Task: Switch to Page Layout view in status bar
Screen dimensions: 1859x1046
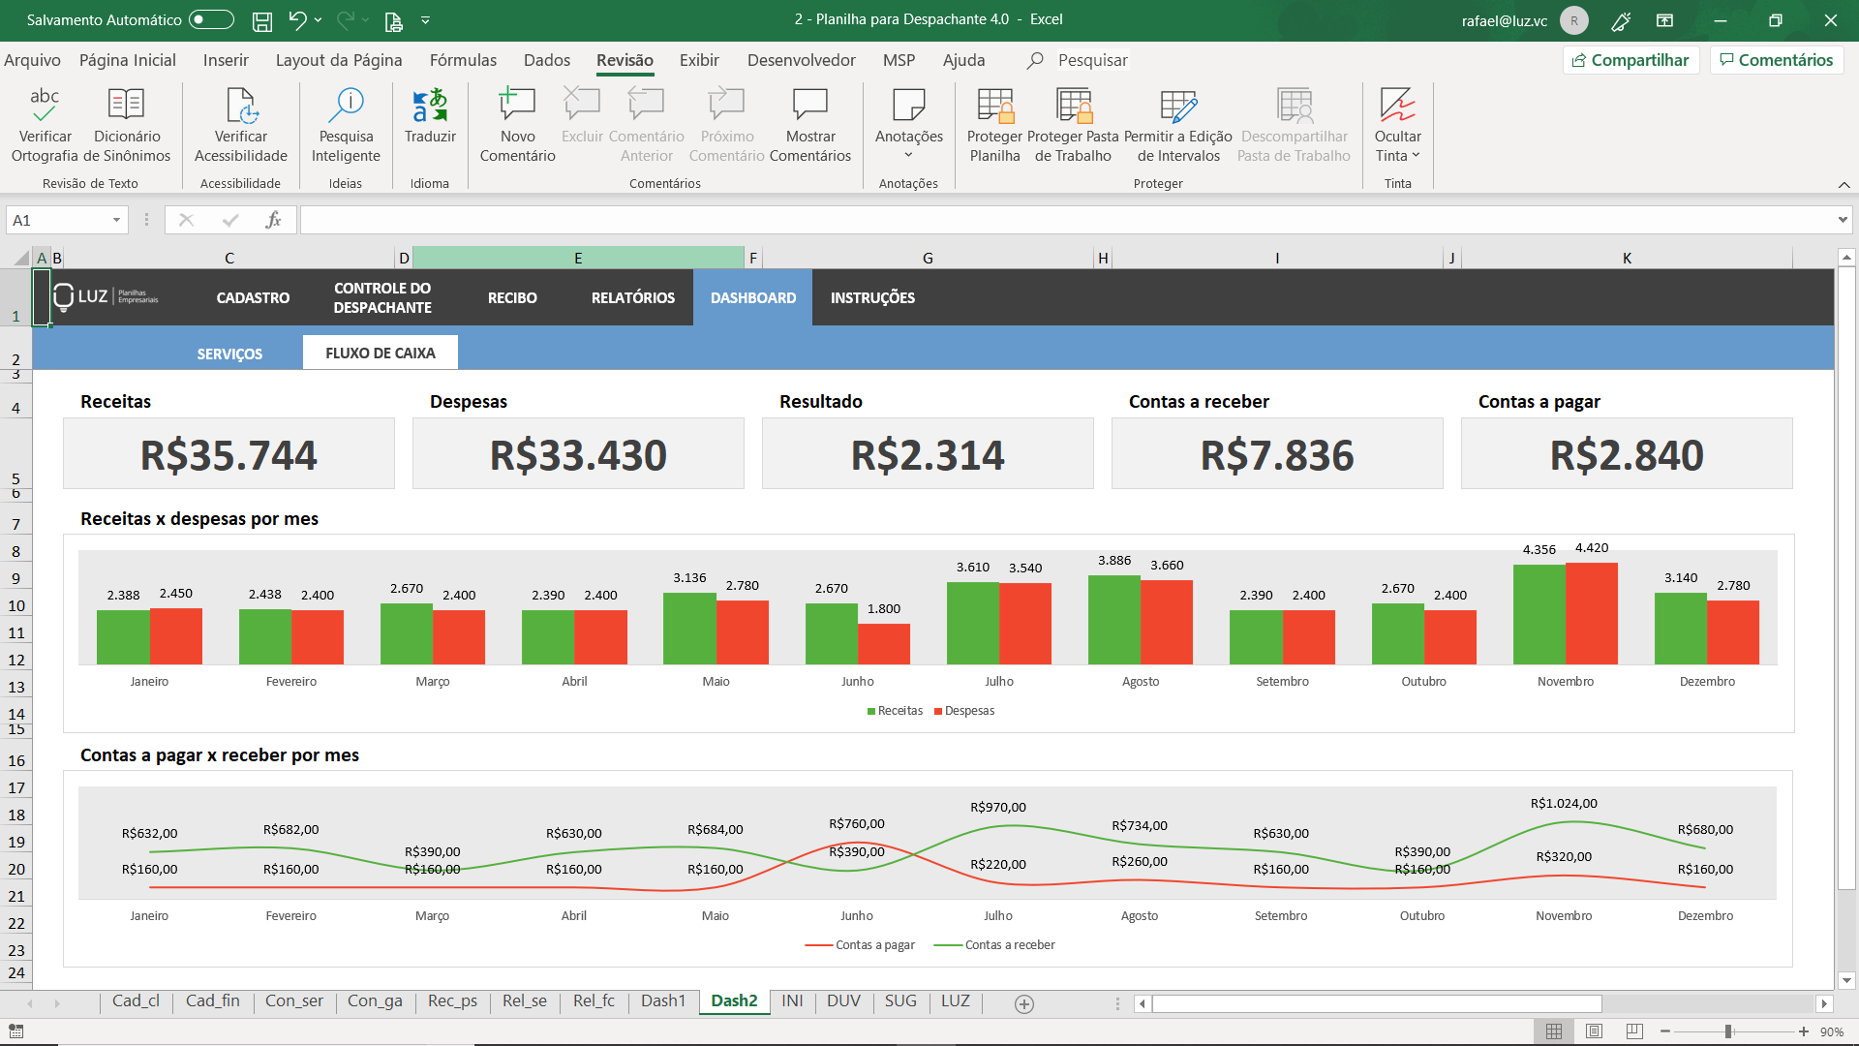Action: (x=1595, y=1031)
